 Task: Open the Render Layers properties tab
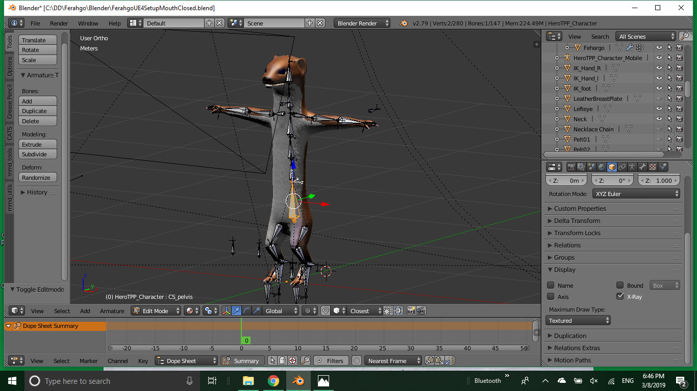coord(581,167)
